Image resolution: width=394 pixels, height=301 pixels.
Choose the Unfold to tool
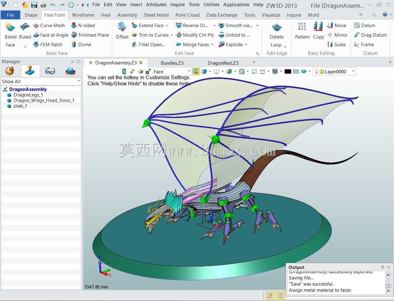click(x=234, y=35)
